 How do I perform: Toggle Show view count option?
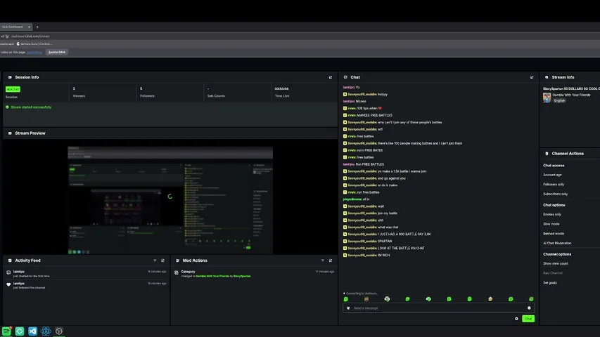(556, 264)
